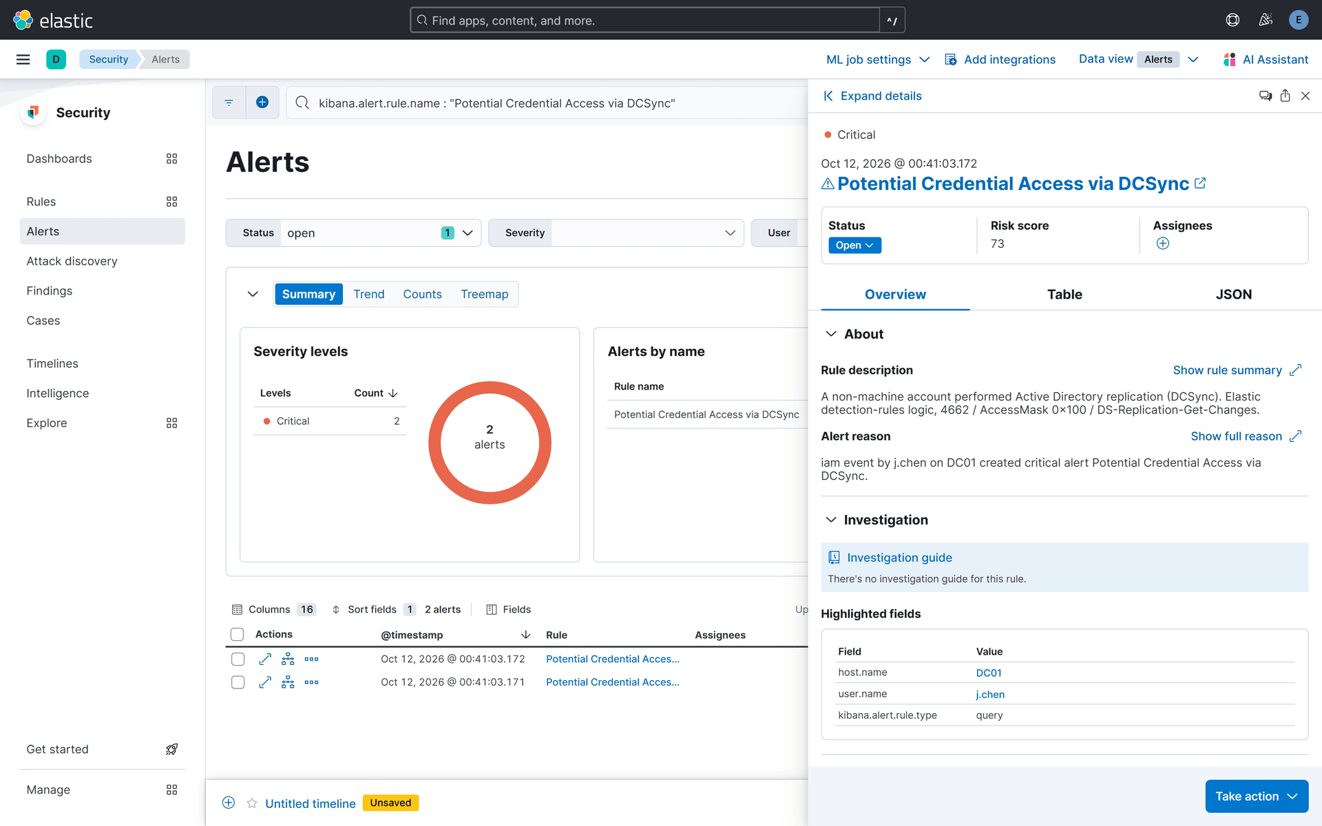Open the Dashboards submenu grid icon
Image resolution: width=1322 pixels, height=826 pixels.
click(171, 159)
